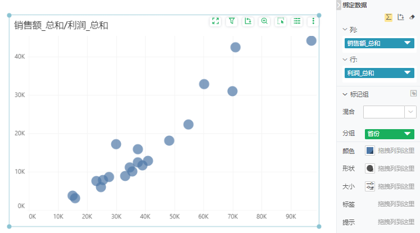Screen dimensions: 420x233
Task: Activate the zoom-in magnifier tool
Action: pos(264,21)
